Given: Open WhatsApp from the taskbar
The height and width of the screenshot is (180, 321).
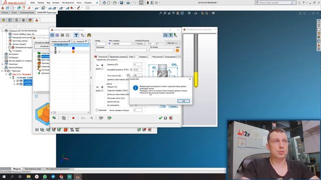Looking at the screenshot, I should [x=45, y=176].
